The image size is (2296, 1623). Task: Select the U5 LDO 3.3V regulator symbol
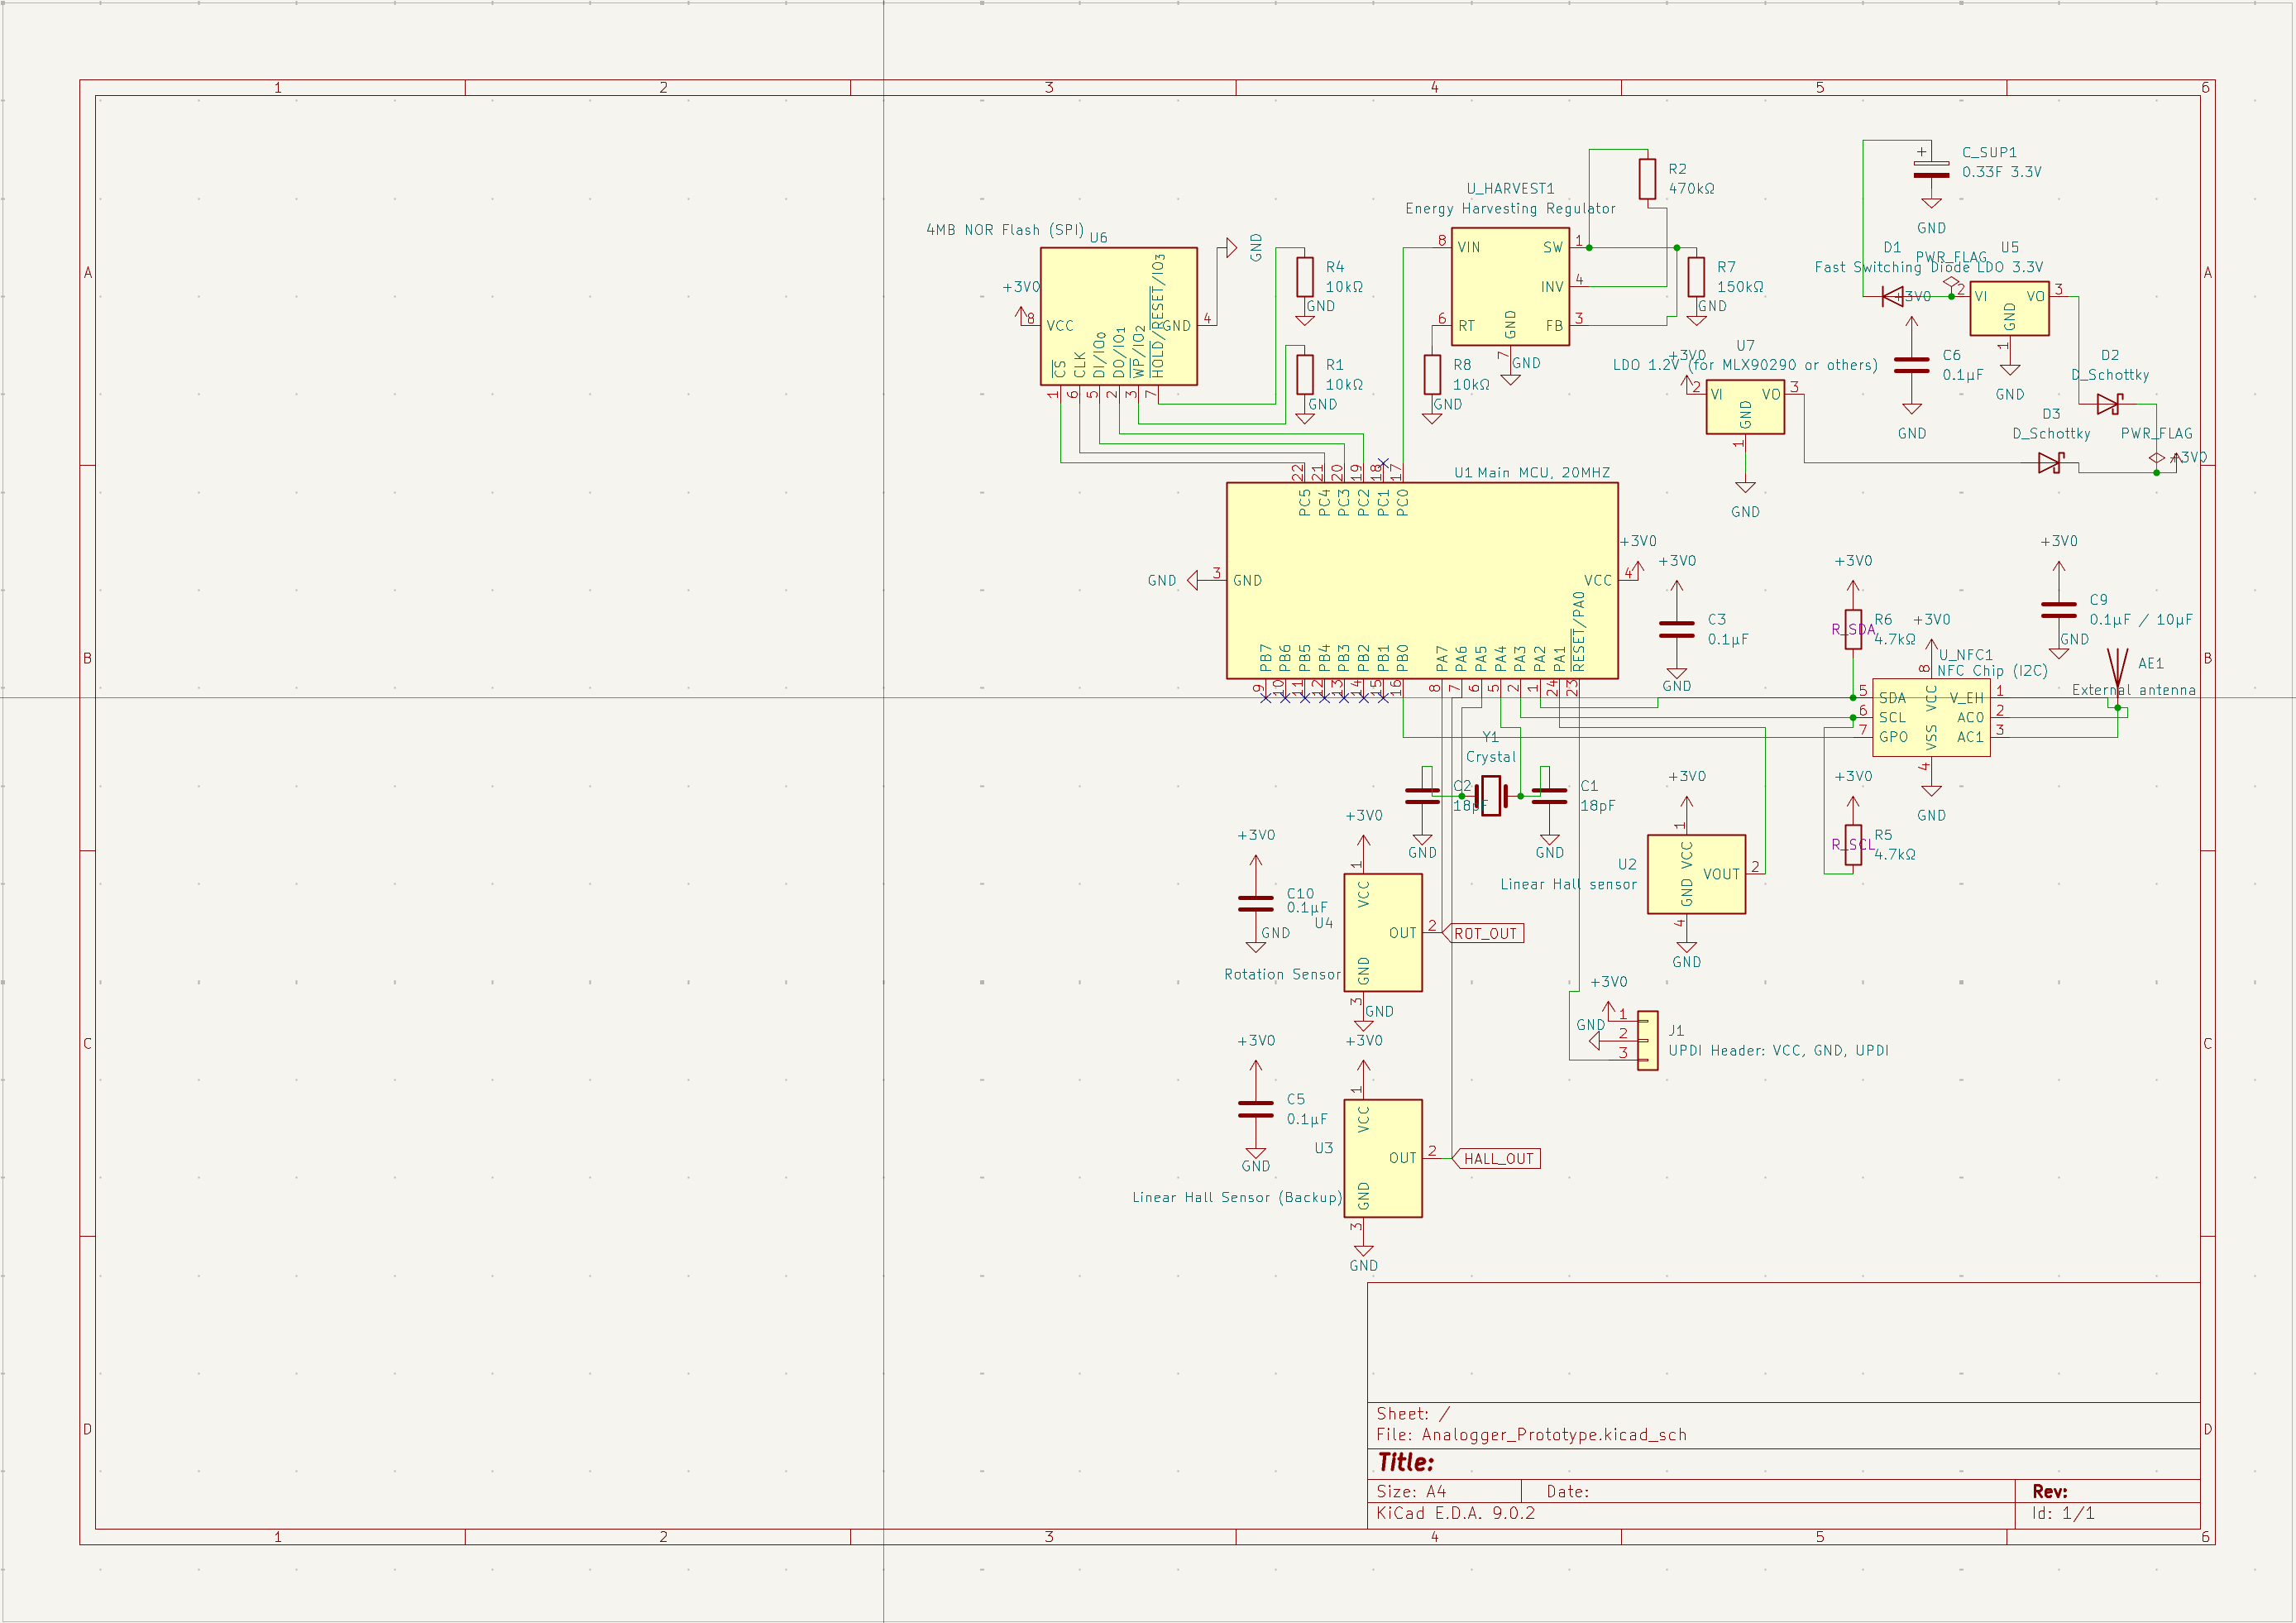point(2009,307)
